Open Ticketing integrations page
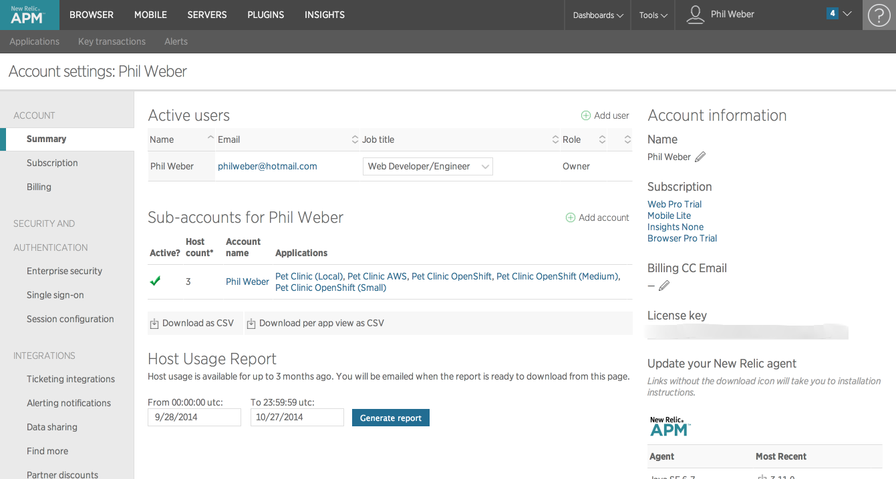This screenshot has width=896, height=479. 71,379
